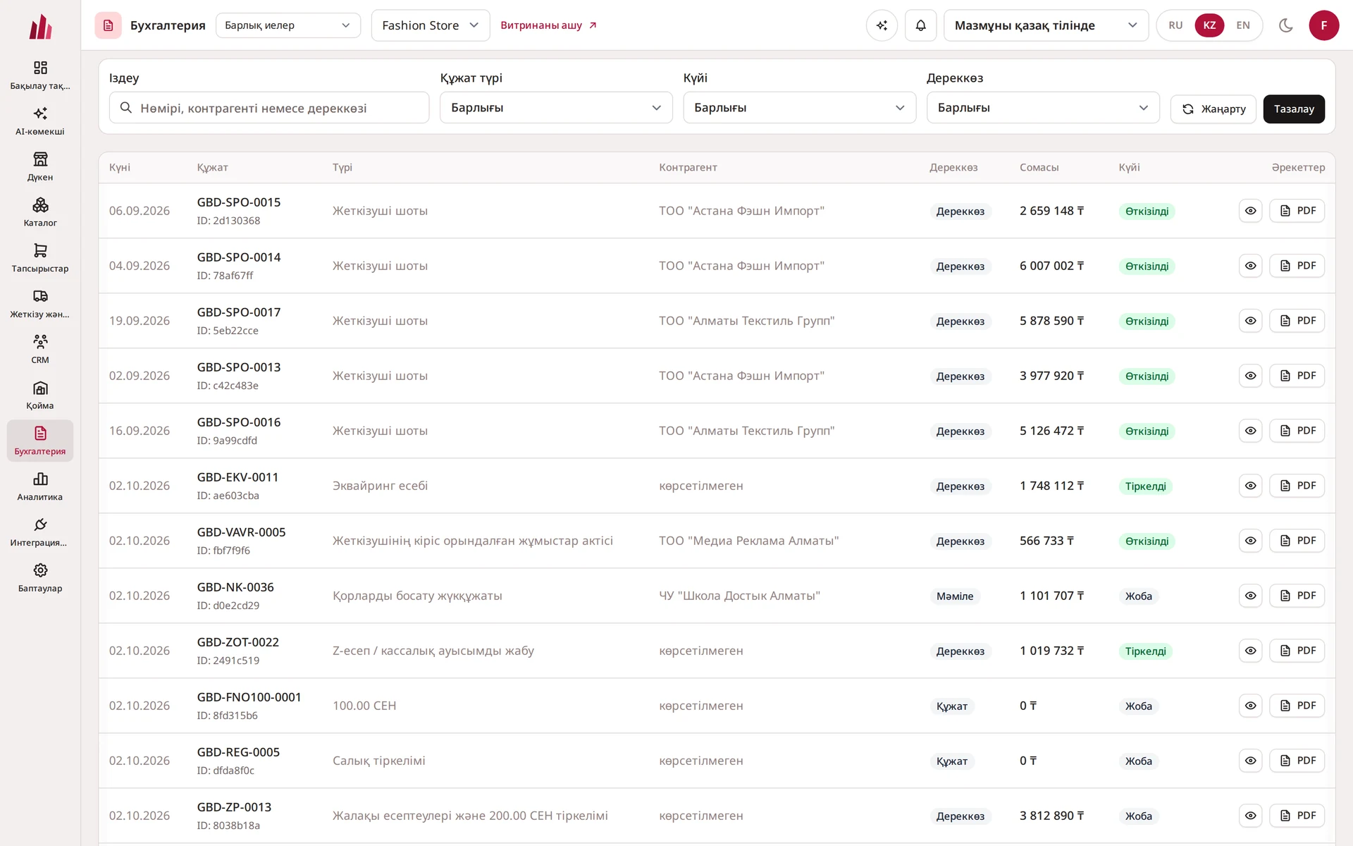
Task: Toggle dark mode moon icon
Action: [1286, 25]
